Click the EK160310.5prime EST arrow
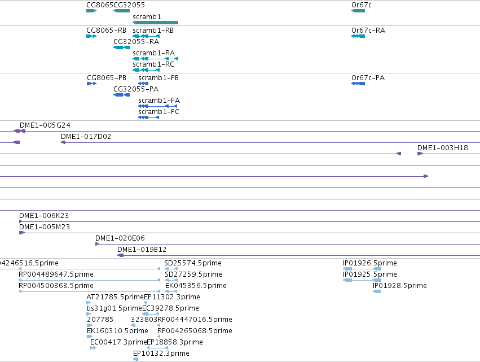This screenshot has height=362, width=480. 90,337
